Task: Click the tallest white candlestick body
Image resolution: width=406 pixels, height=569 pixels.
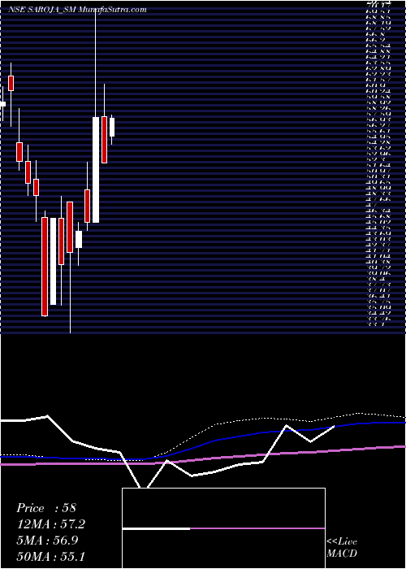Action: (96, 169)
